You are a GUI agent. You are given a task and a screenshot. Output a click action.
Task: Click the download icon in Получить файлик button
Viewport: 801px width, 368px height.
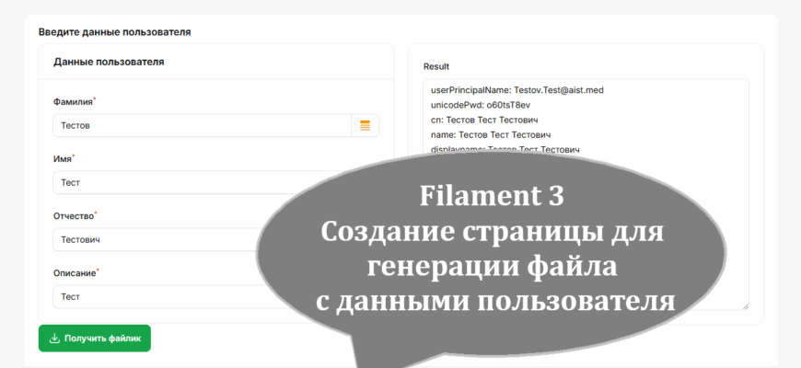54,339
